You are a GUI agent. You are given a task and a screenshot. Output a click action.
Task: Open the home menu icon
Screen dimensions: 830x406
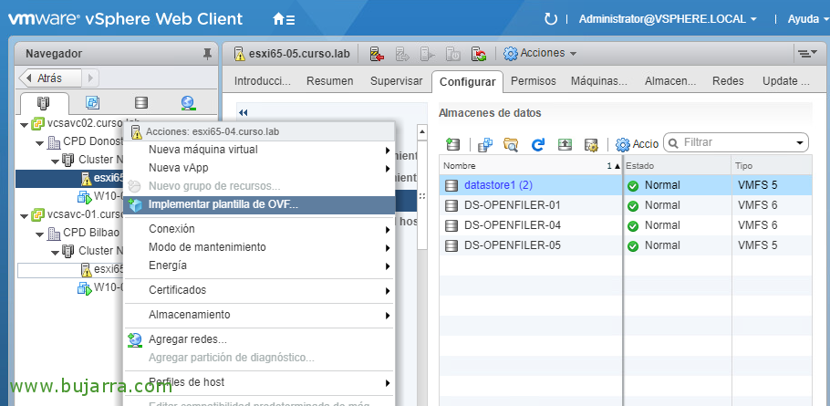point(284,19)
